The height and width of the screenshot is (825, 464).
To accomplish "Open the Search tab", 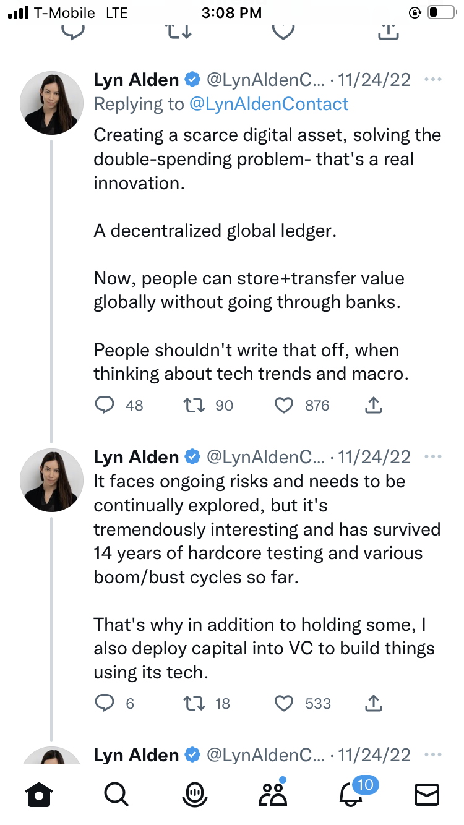I will (116, 794).
